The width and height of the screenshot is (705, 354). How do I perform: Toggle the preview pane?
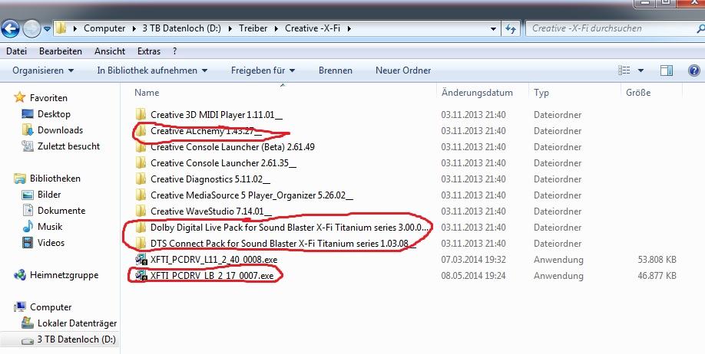tap(667, 70)
